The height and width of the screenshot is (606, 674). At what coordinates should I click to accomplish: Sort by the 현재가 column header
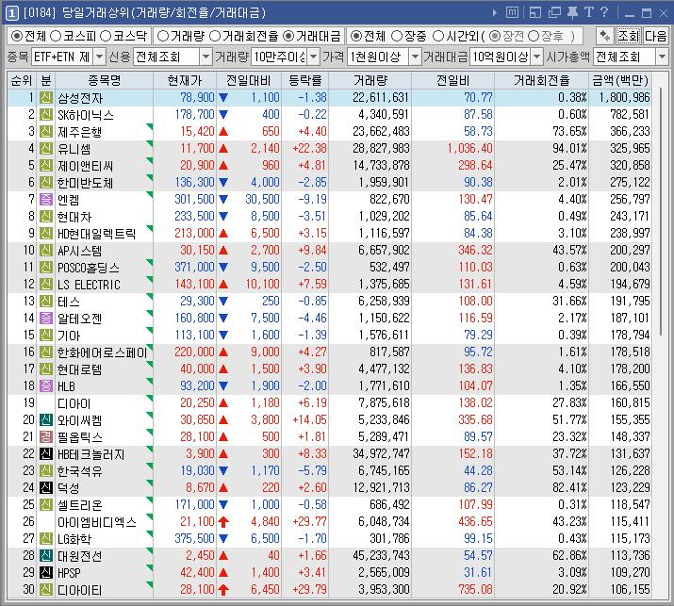185,80
